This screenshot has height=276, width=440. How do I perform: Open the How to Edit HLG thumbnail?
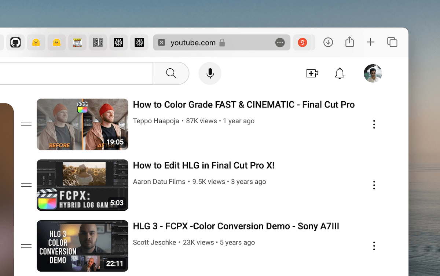click(82, 185)
